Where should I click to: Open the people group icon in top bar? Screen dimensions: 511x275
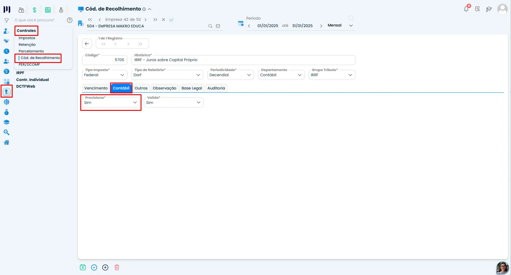pyautogui.click(x=21, y=10)
